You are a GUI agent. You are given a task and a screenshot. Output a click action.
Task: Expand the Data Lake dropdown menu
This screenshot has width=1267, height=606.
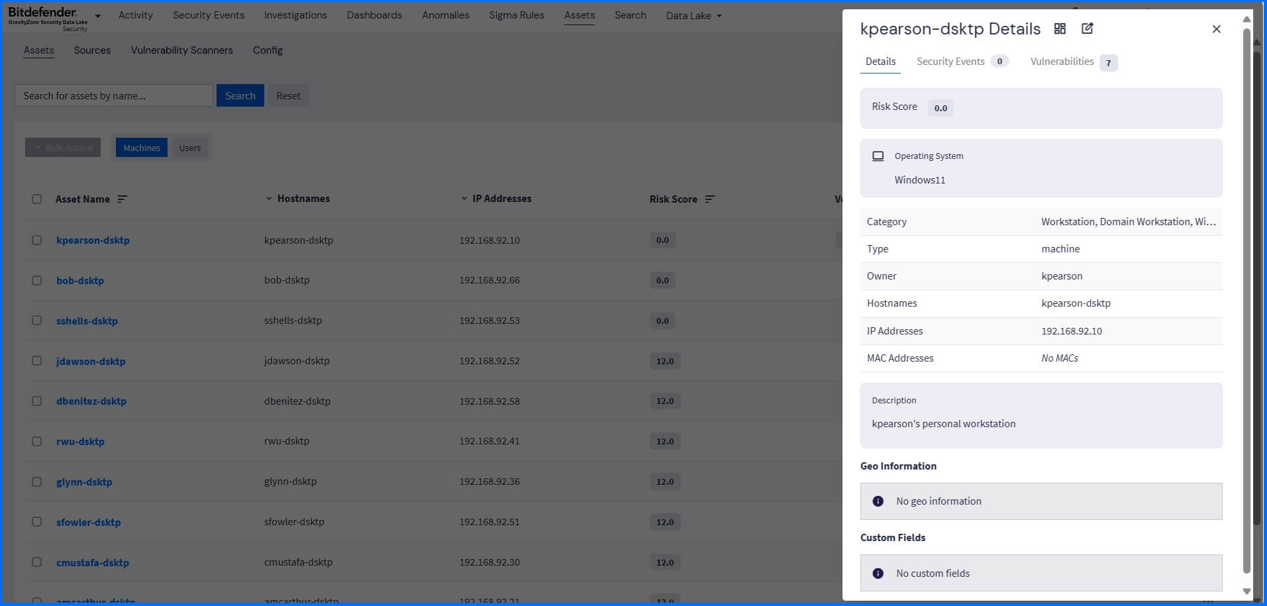(x=693, y=16)
